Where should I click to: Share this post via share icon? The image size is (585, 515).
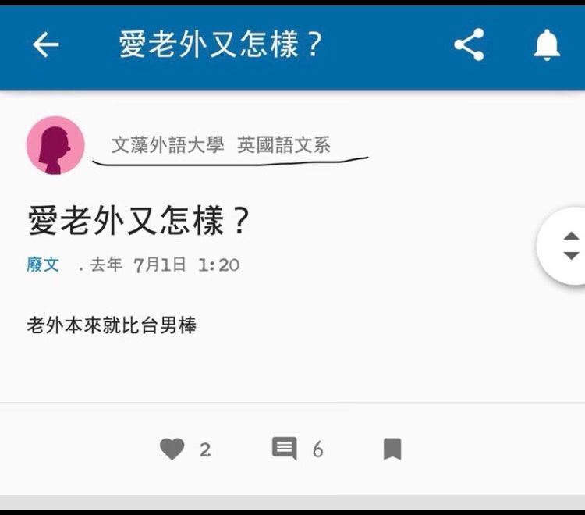pos(469,44)
